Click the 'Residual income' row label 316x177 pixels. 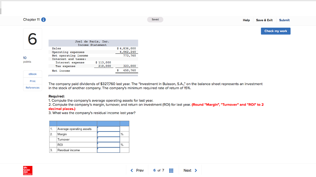[x=69, y=150]
